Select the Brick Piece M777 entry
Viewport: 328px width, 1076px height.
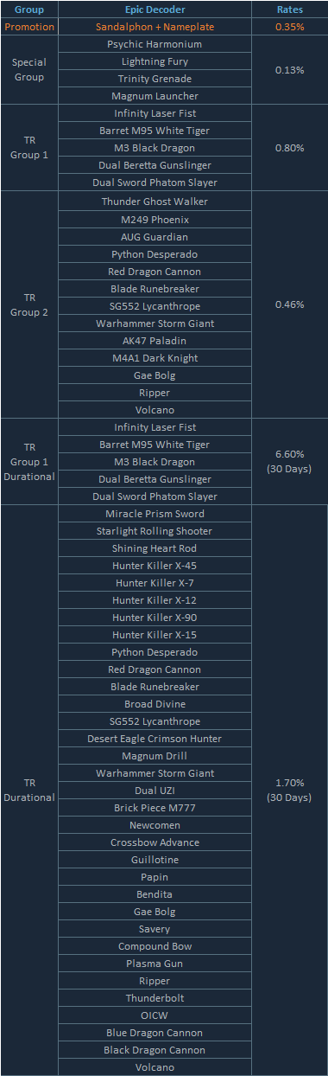[155, 808]
